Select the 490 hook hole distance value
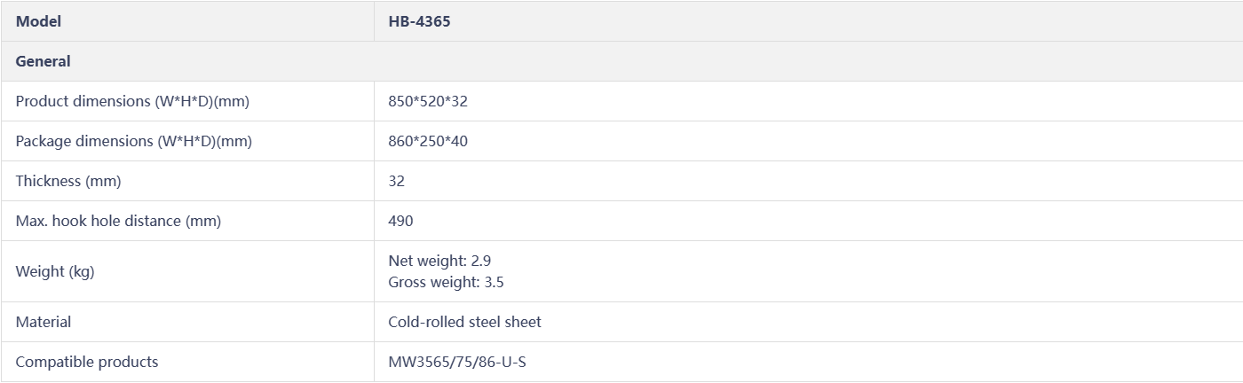This screenshot has width=1243, height=383. click(x=400, y=221)
